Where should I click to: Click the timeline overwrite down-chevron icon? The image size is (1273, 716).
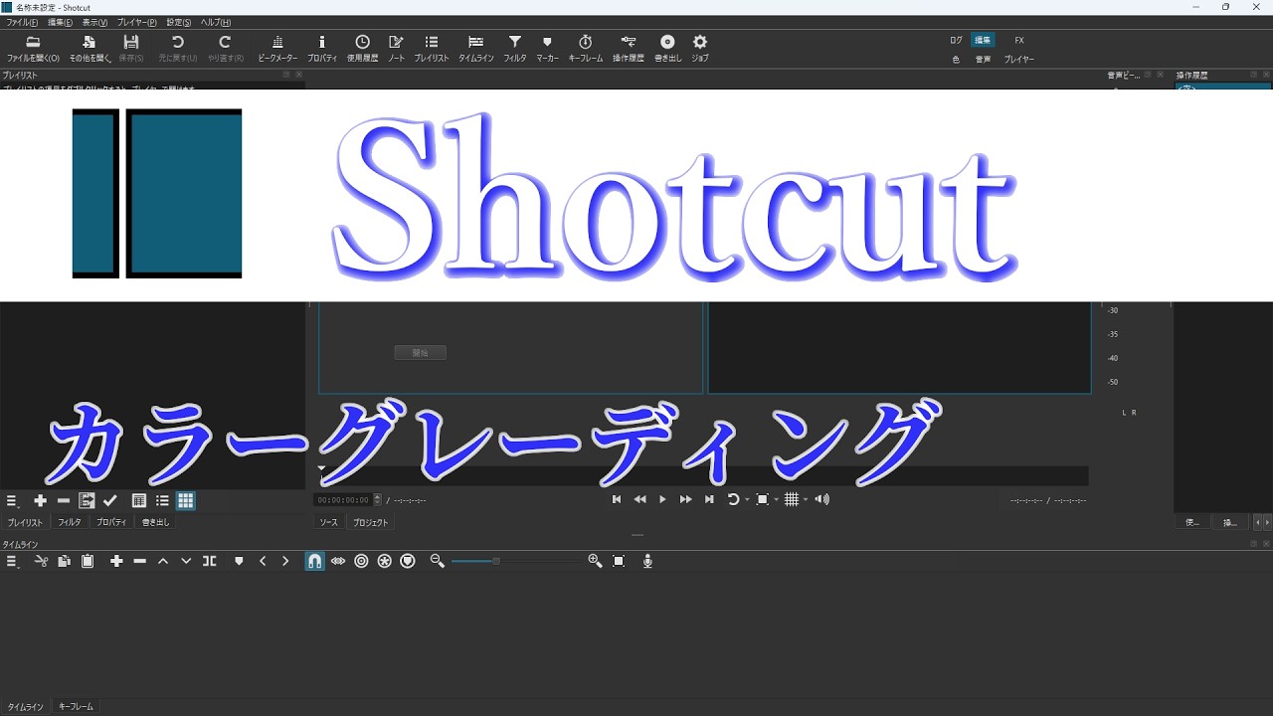tap(186, 561)
